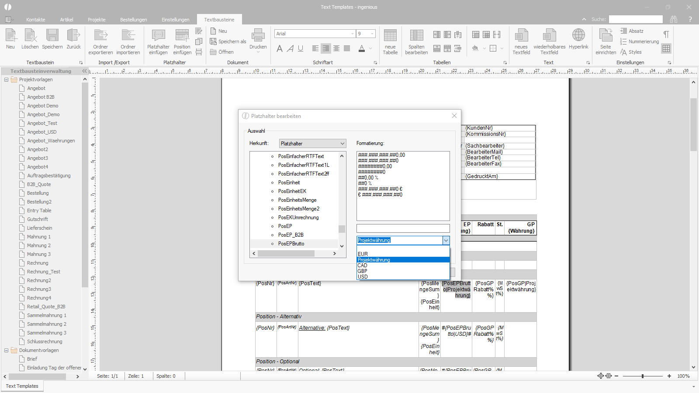Switch to the Bestellungen tab
This screenshot has width=699, height=393.
tap(134, 20)
